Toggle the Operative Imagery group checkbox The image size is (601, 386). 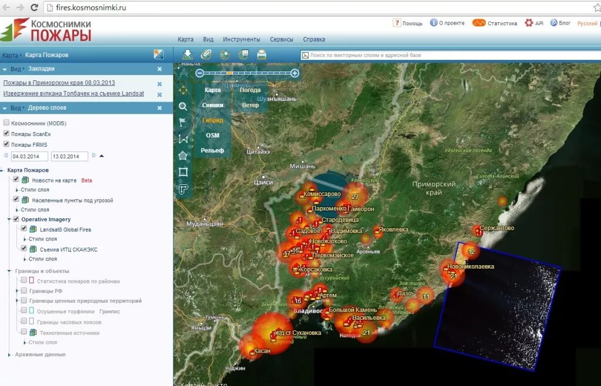point(16,219)
